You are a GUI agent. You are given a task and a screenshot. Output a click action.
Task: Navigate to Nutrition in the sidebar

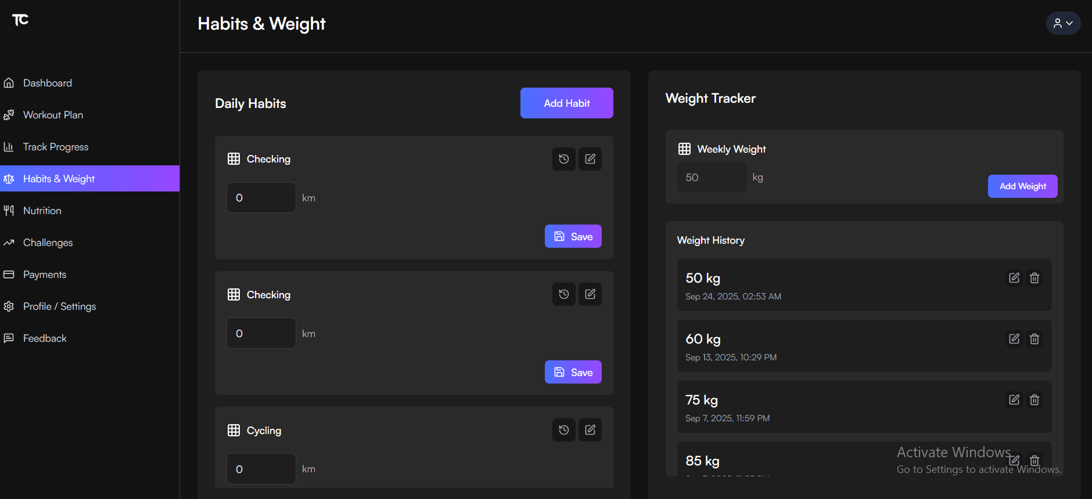click(x=42, y=211)
